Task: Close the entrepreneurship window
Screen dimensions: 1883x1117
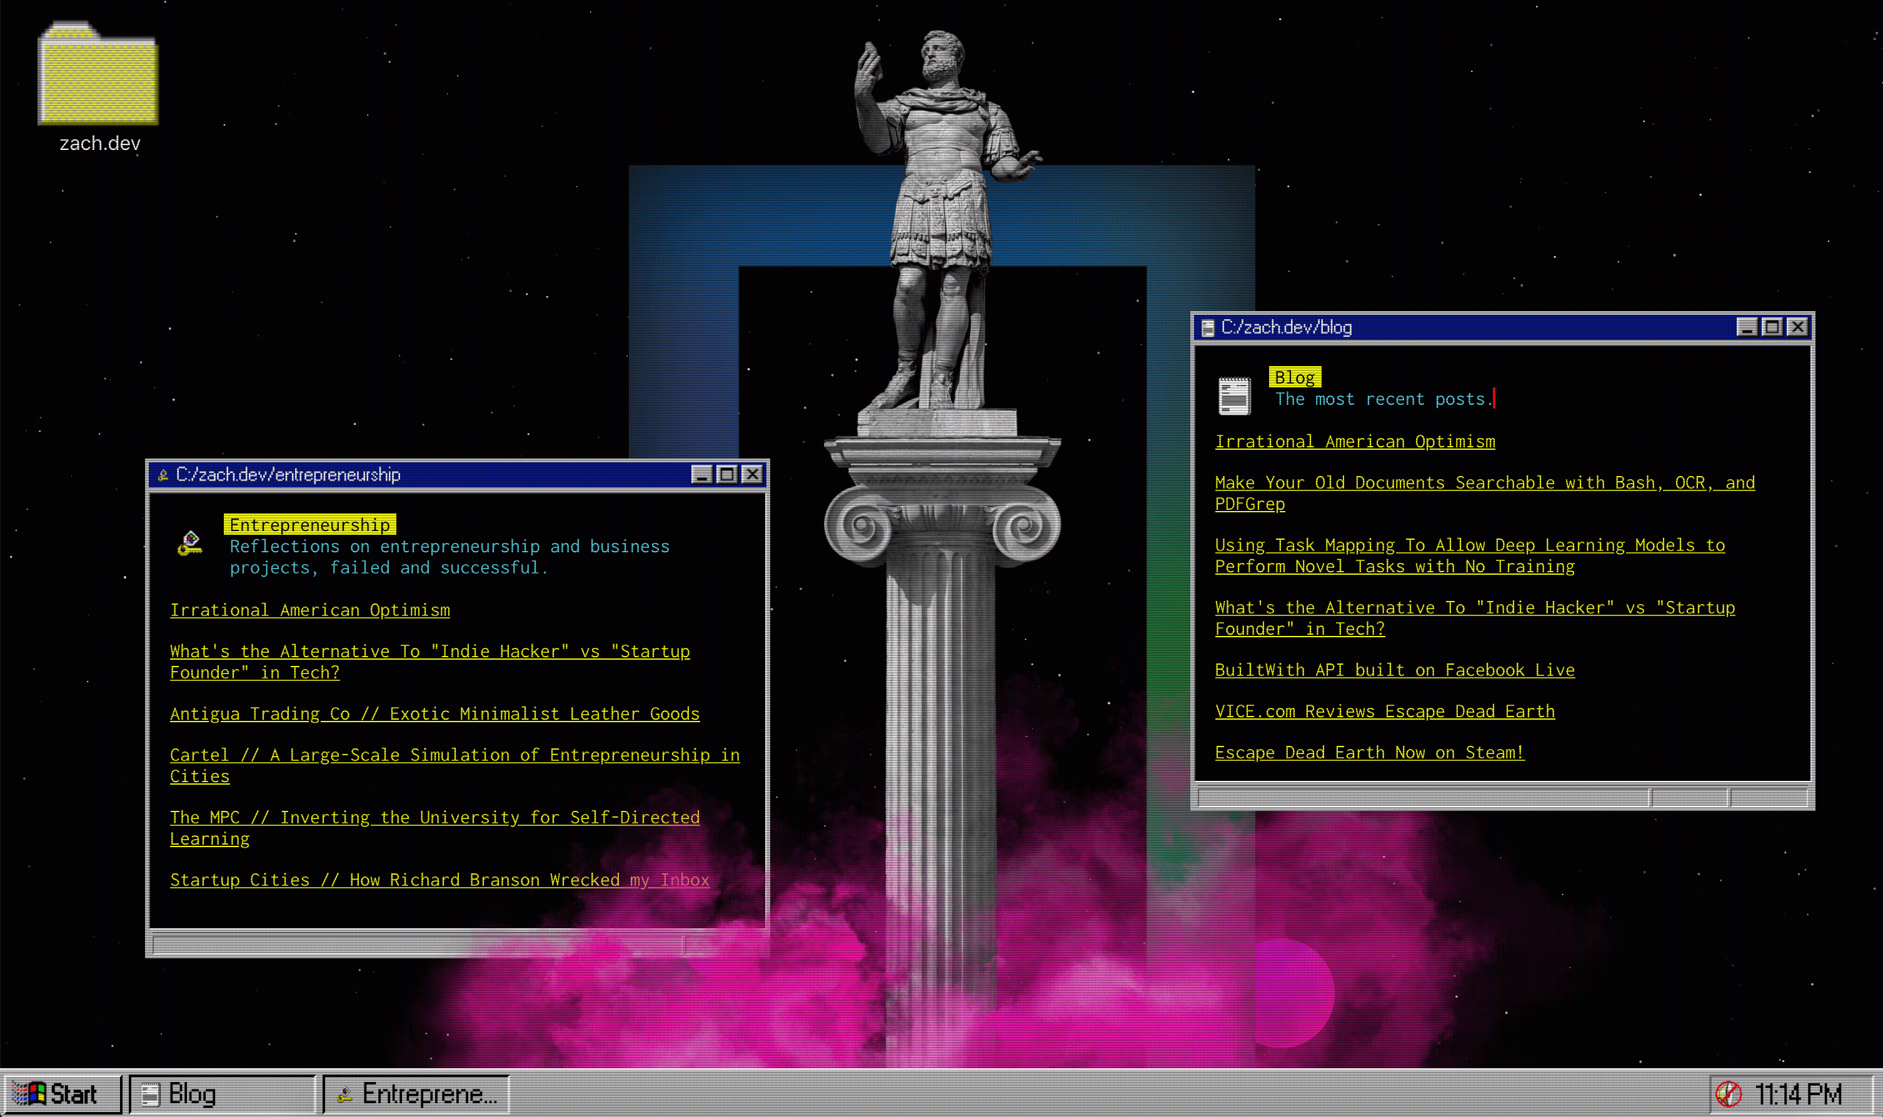Action: pos(753,474)
